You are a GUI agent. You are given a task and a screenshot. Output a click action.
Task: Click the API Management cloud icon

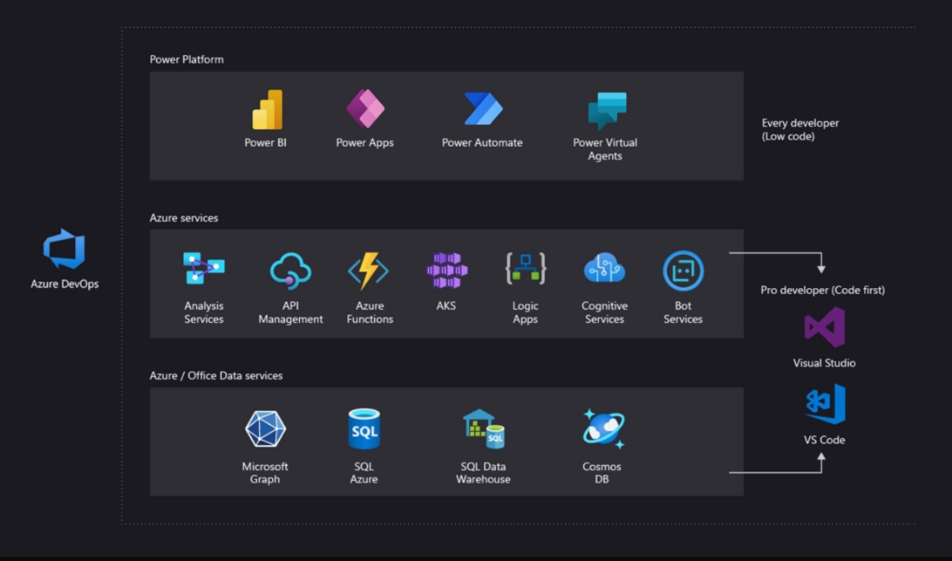[x=291, y=271]
